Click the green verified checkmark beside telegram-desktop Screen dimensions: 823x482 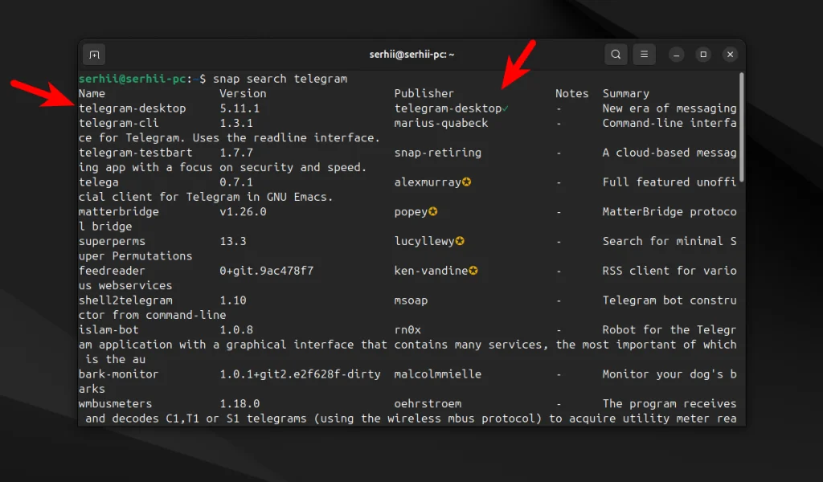tap(505, 108)
